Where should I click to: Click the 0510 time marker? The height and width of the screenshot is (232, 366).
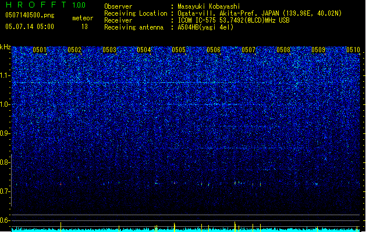click(x=353, y=50)
